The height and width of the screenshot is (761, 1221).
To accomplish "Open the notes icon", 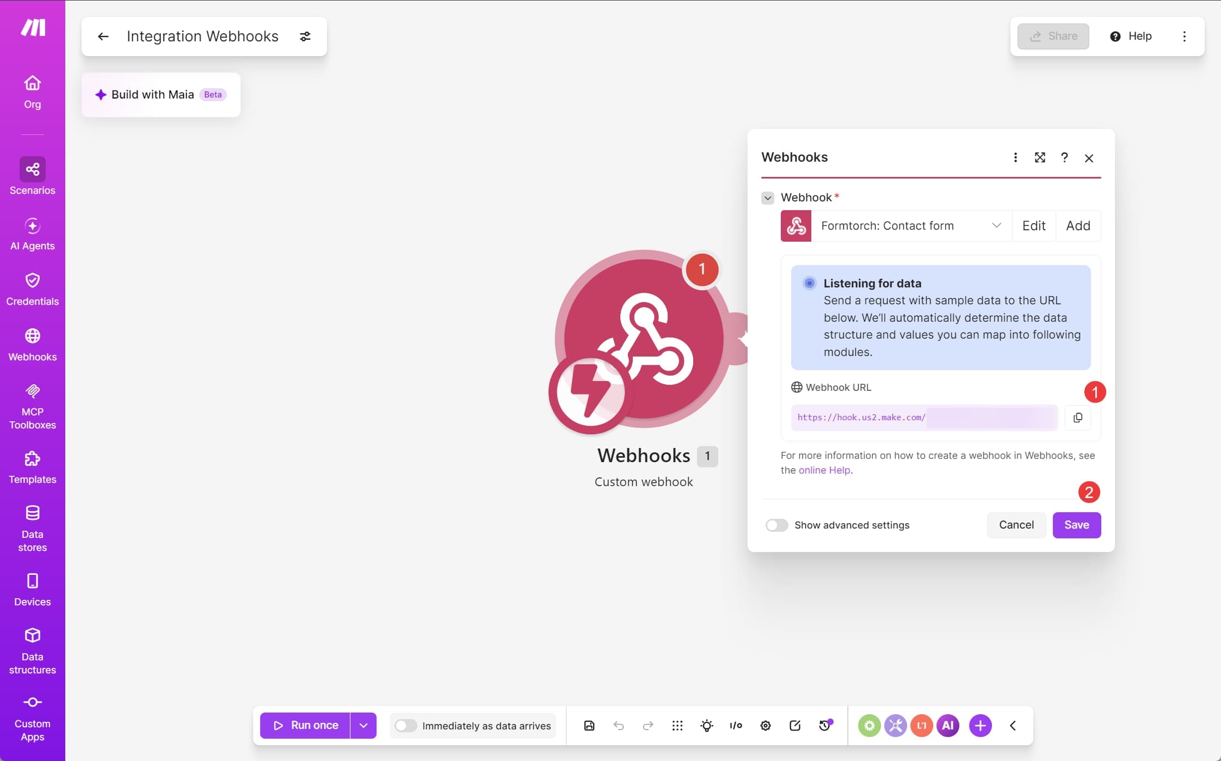I will (x=795, y=726).
